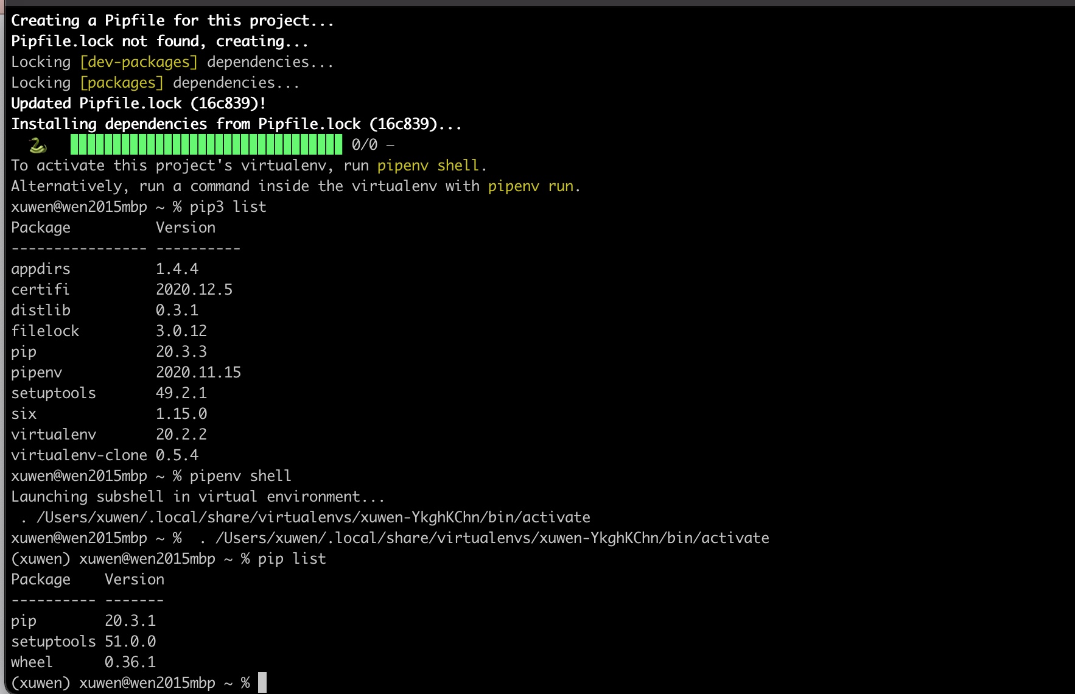The height and width of the screenshot is (694, 1075).
Task: Click the 'Updated Pipfile.lock (16c839)!' line
Action: (138, 103)
